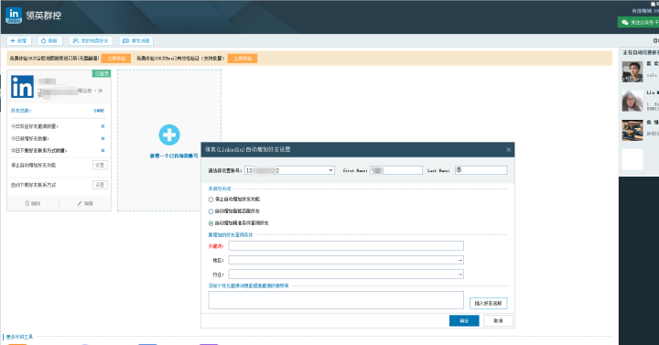Click the add an existing LinkedIn account link
This screenshot has width=659, height=345.
coord(174,156)
